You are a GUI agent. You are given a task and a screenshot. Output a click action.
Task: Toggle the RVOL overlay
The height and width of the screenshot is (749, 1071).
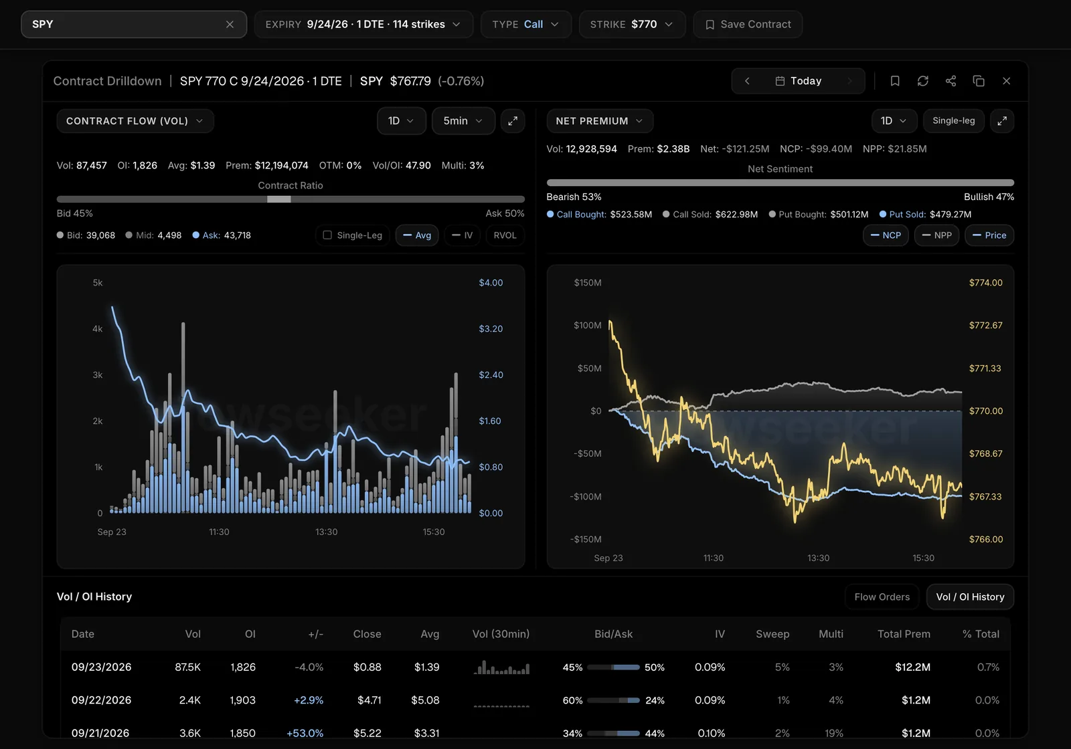tap(505, 235)
